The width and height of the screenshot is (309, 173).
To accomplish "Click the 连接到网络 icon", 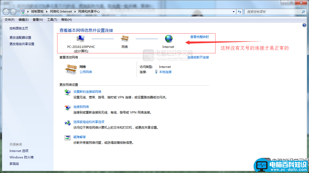I will (67, 108).
